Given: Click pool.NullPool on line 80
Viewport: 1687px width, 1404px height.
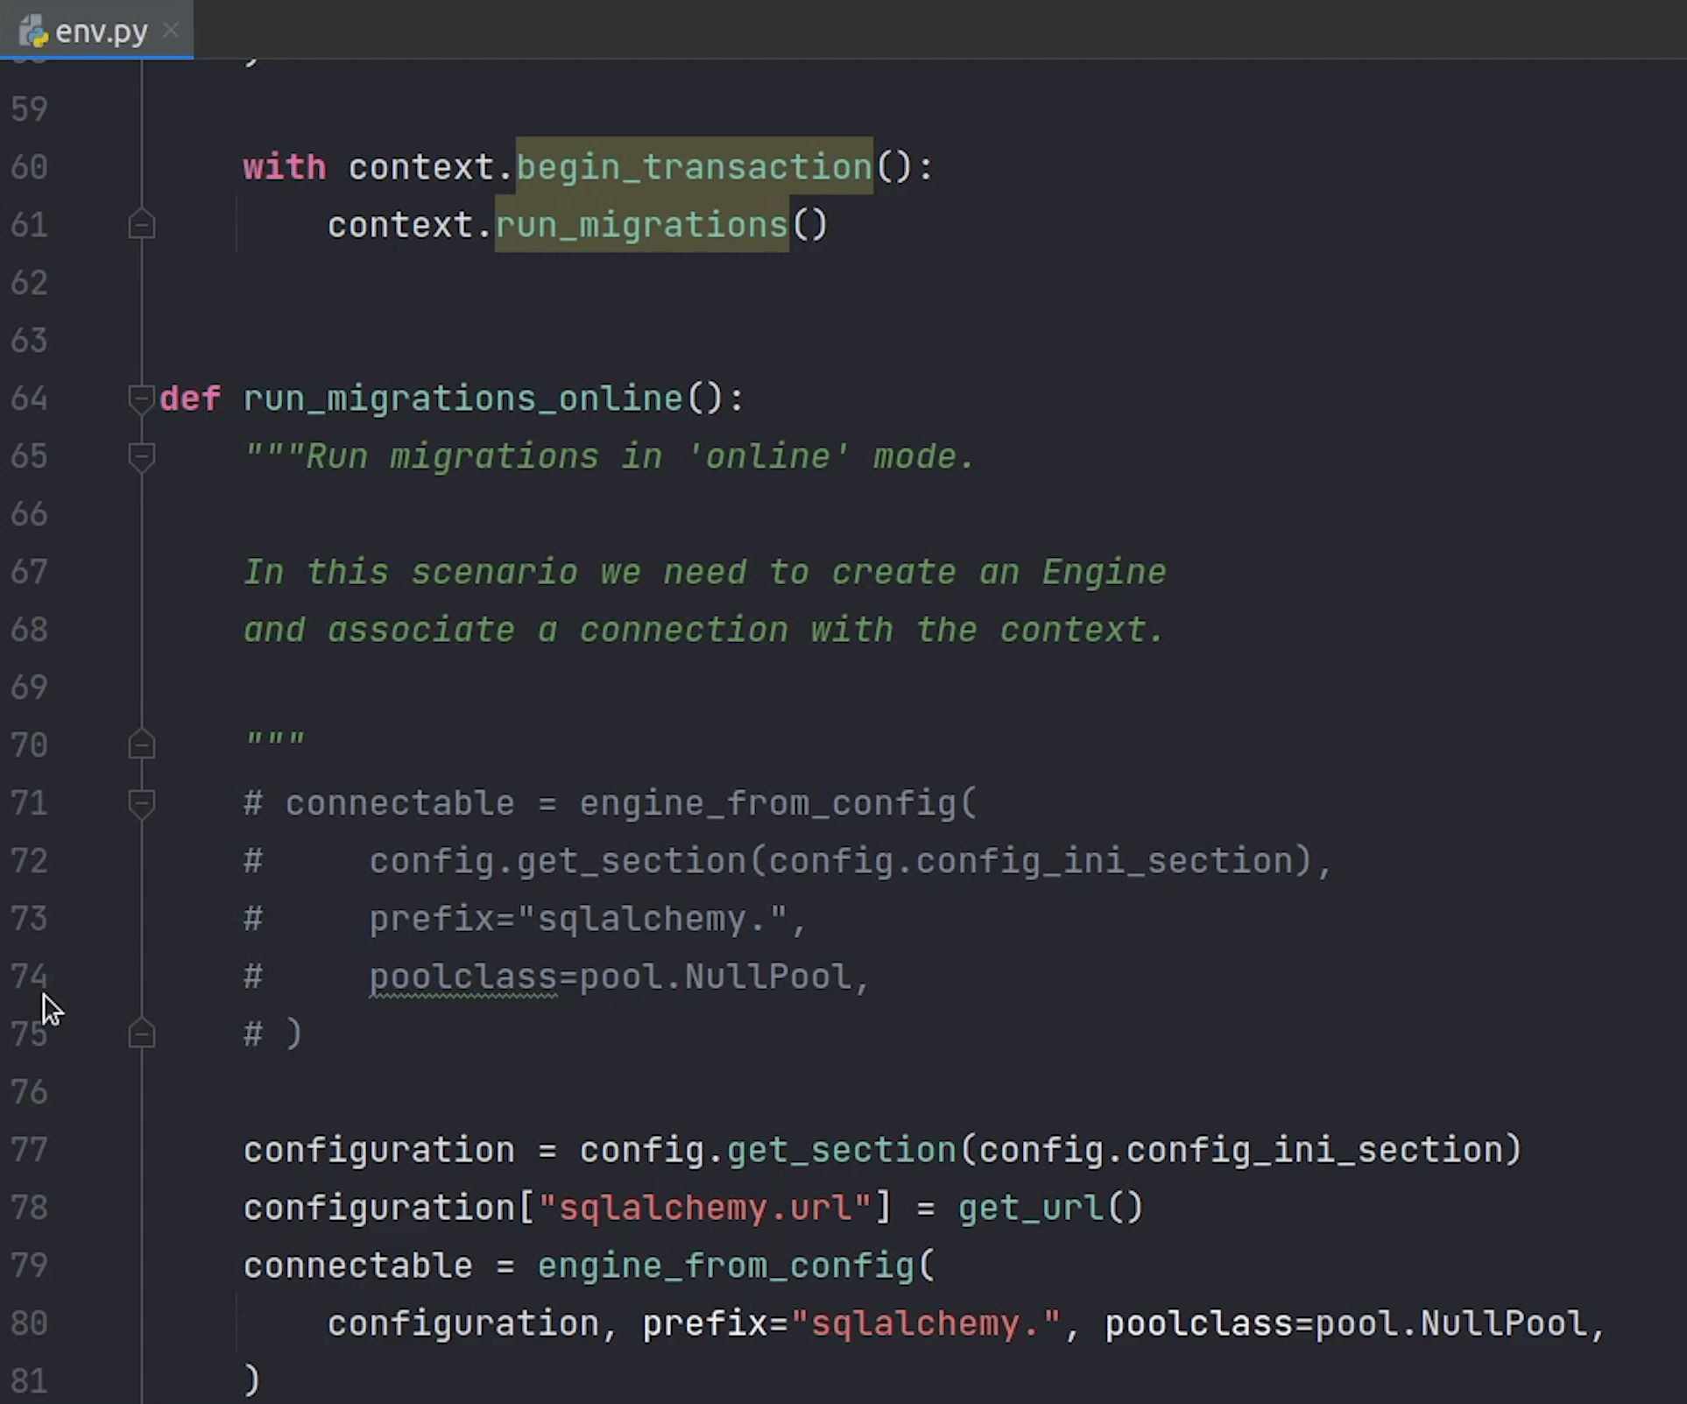Looking at the screenshot, I should click(1451, 1323).
